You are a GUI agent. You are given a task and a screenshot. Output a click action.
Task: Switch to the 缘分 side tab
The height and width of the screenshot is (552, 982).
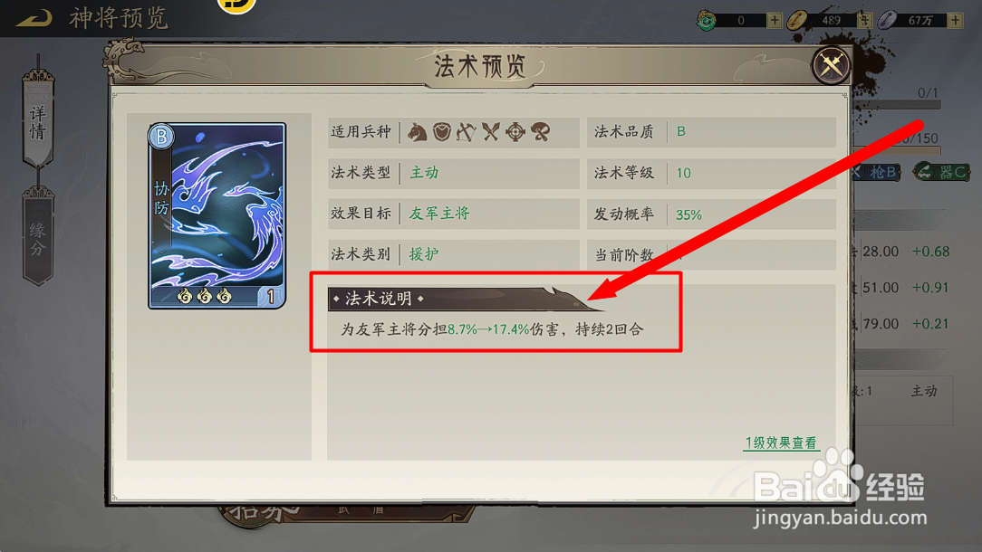pyautogui.click(x=37, y=238)
